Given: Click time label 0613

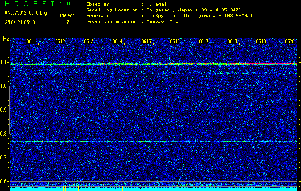Looking at the screenshot, I should pos(89,42).
